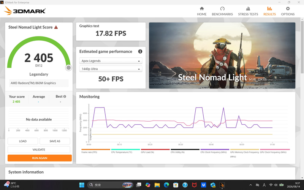Click the Legendary rating label
This screenshot has height=190, width=304.
point(39,74)
